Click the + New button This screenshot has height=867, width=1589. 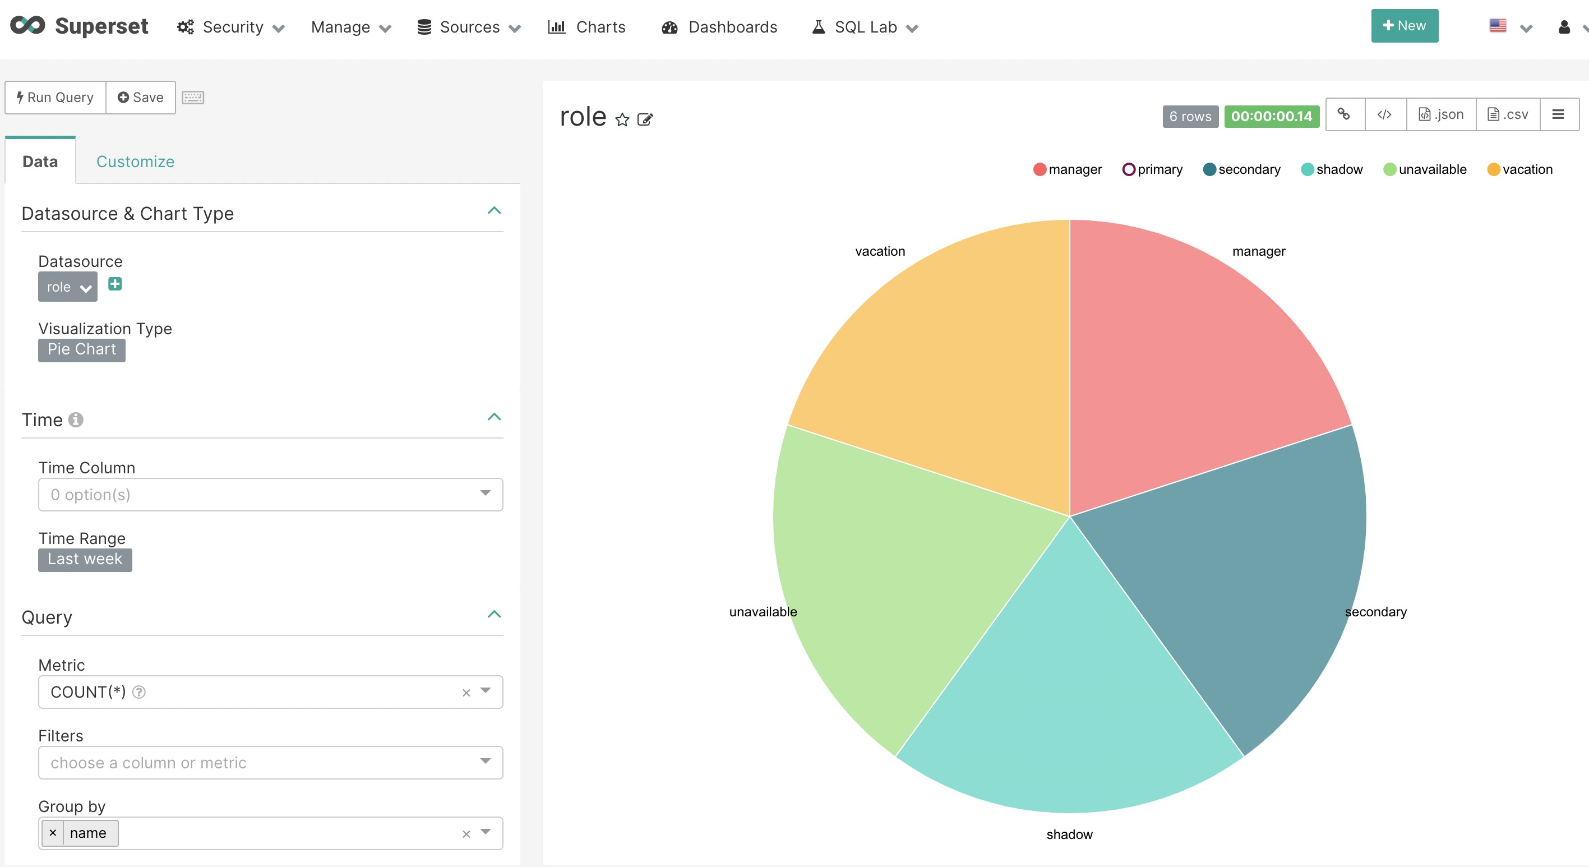(1405, 26)
